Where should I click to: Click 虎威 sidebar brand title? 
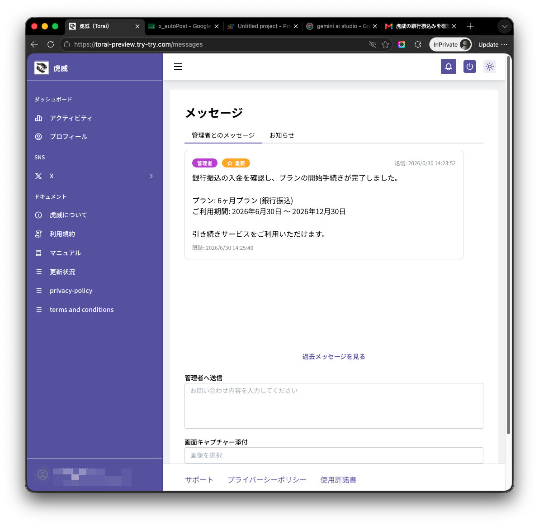[x=61, y=68]
